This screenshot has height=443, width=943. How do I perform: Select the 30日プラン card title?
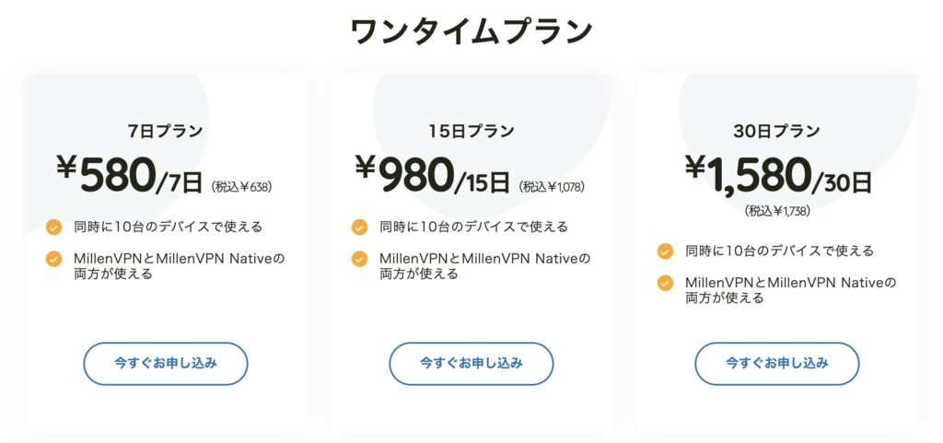click(776, 131)
